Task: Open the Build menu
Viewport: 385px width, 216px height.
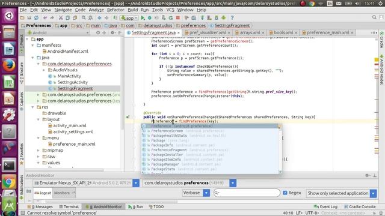Action: (x=132, y=10)
